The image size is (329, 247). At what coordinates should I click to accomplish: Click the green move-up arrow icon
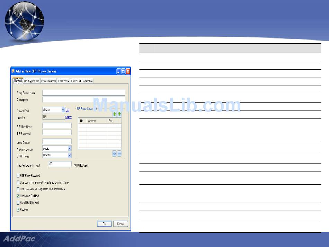[x=115, y=114]
